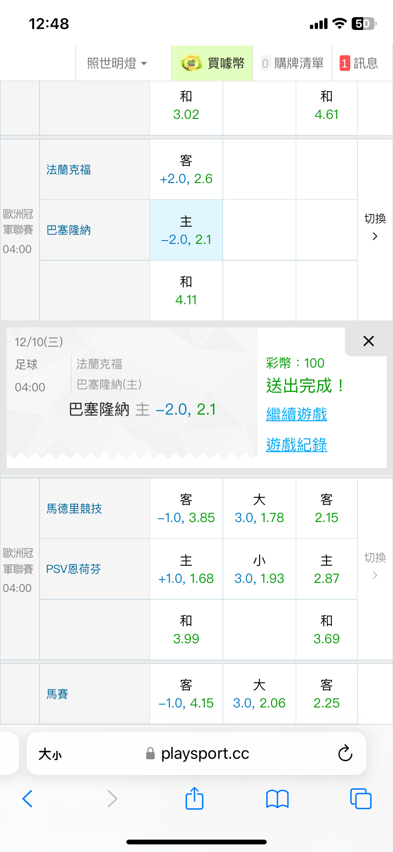Open the 購牌清單 tab
The width and height of the screenshot is (393, 852).
292,63
